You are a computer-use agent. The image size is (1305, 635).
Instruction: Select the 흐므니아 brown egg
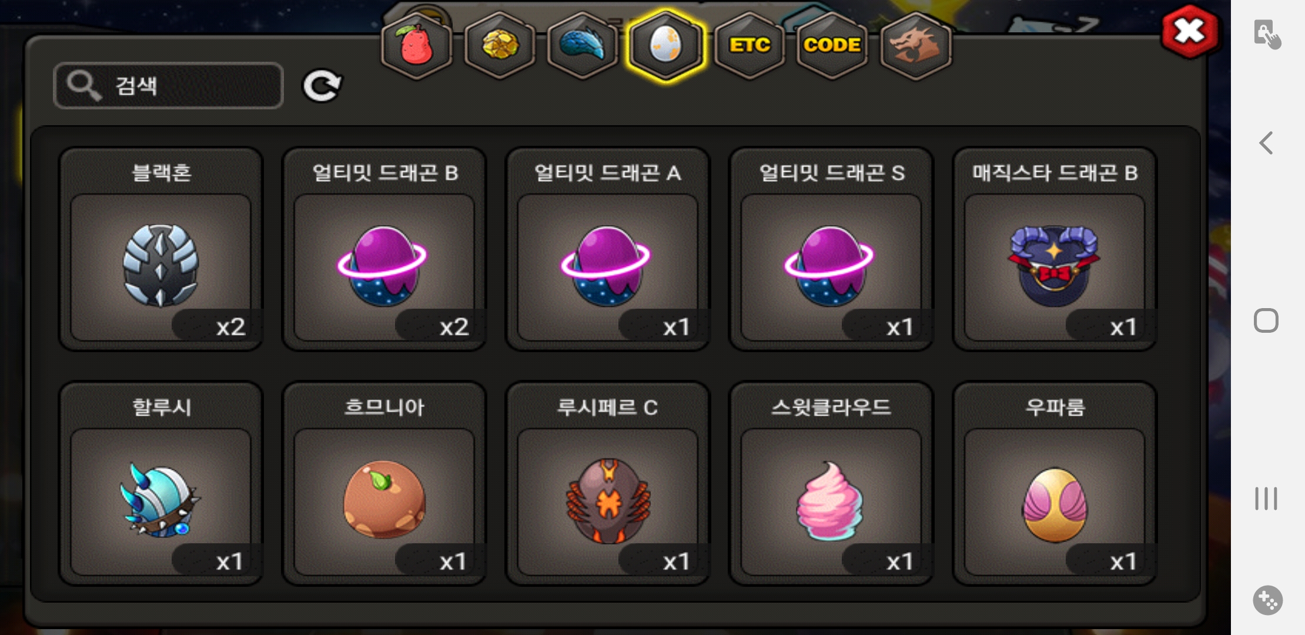(x=384, y=483)
